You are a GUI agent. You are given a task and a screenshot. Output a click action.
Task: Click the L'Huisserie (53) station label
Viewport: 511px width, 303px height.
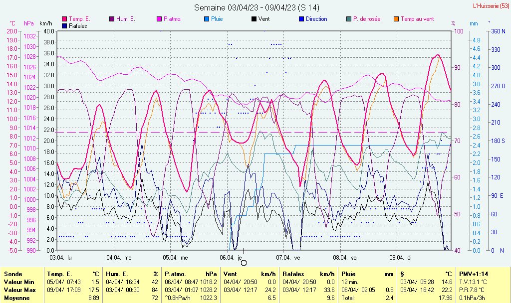click(491, 6)
